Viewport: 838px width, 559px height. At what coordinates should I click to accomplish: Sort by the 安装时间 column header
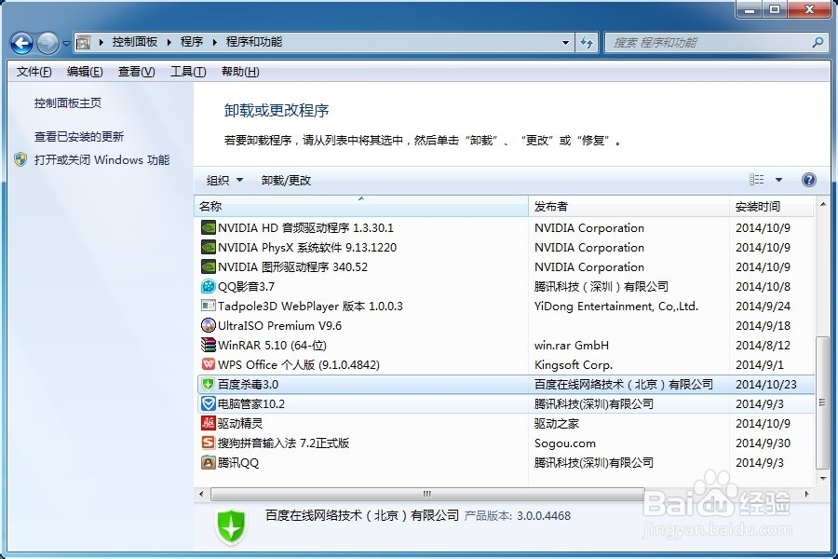(x=772, y=206)
